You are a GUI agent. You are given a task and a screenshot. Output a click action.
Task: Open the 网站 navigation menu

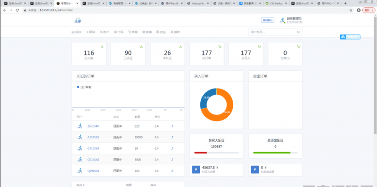point(91,32)
